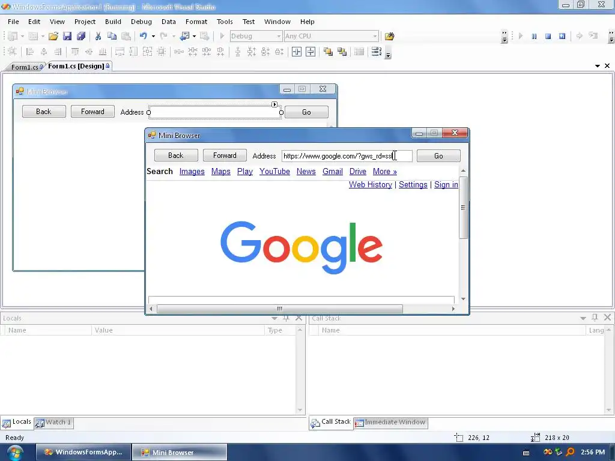Expand the Navigate Backward dropdown arrow
Image resolution: width=615 pixels, height=461 pixels.
(194, 36)
